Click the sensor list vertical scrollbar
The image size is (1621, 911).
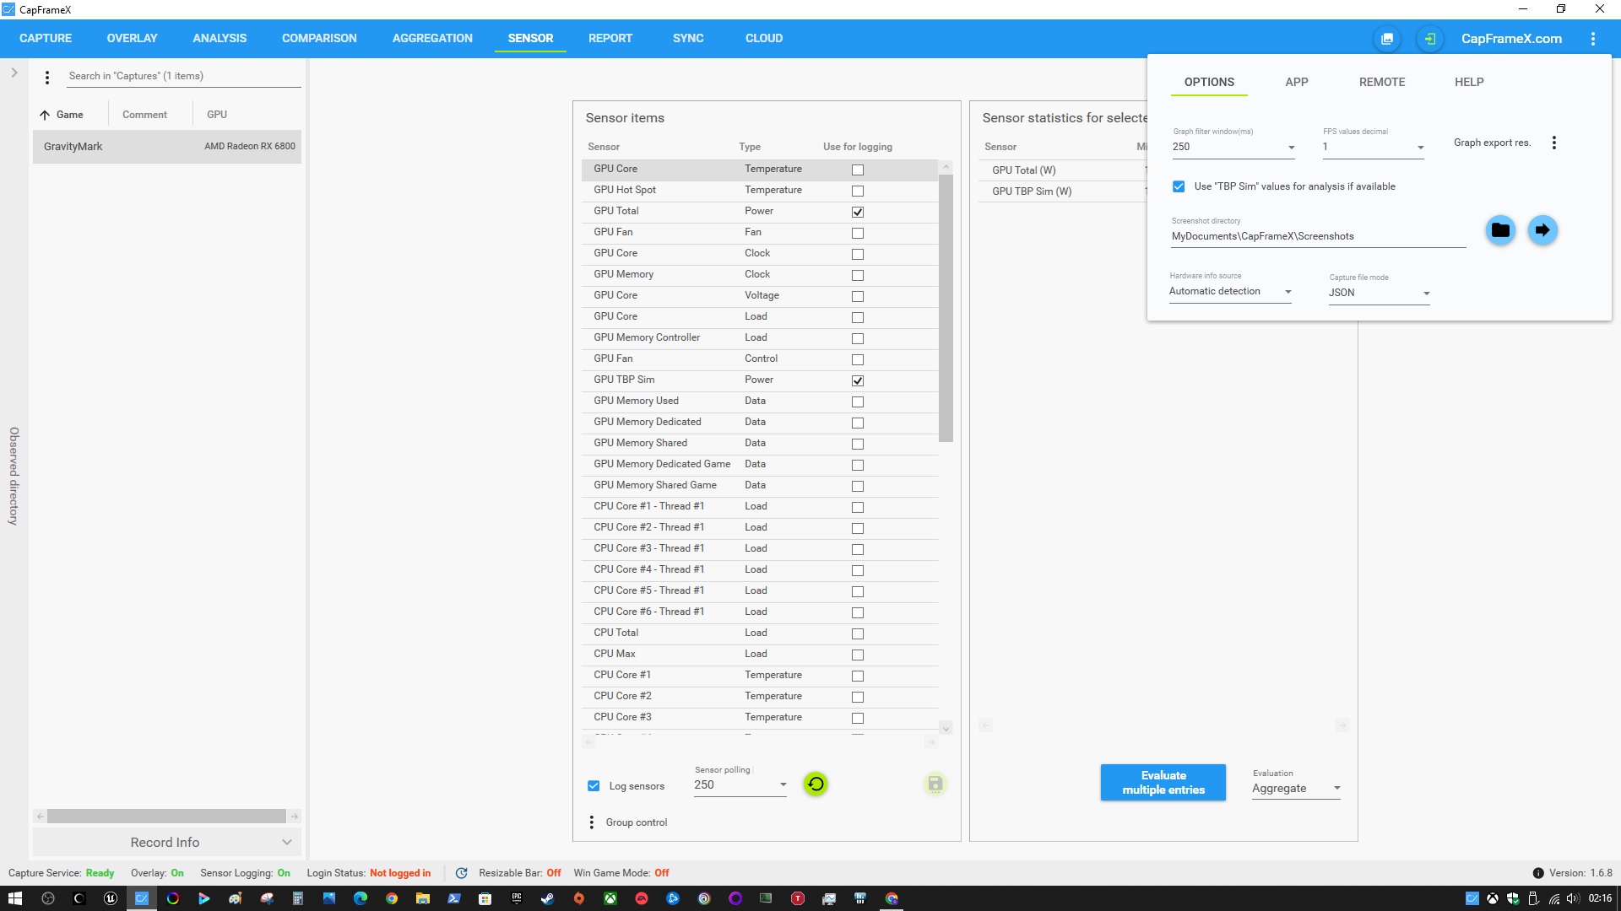pos(946,306)
